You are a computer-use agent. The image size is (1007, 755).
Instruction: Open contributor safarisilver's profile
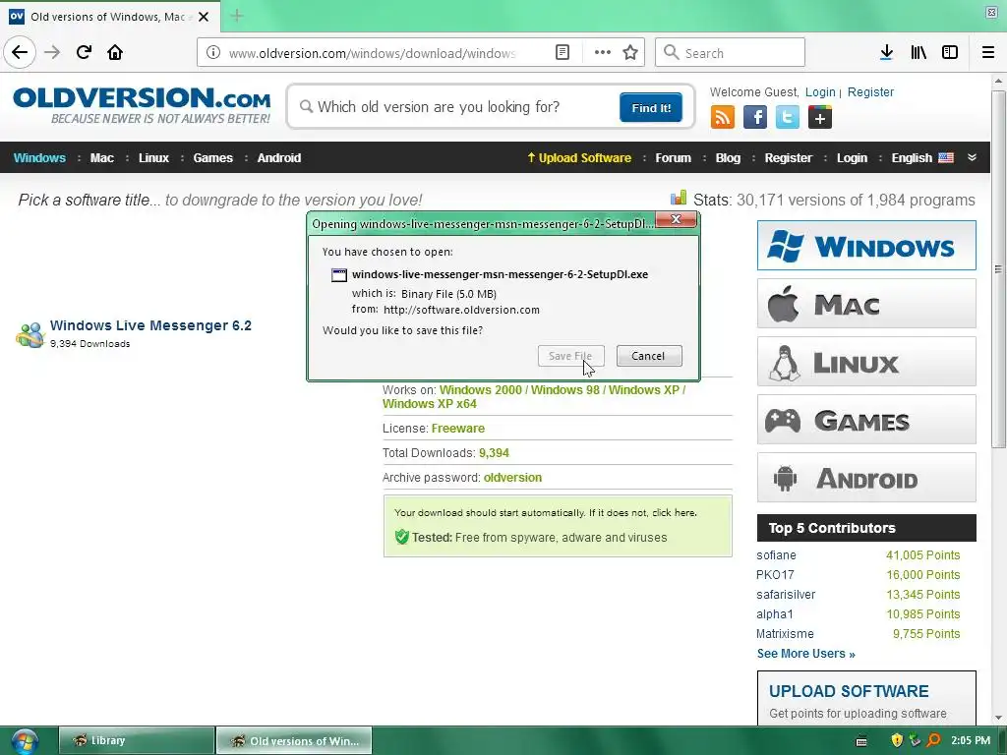(x=786, y=595)
